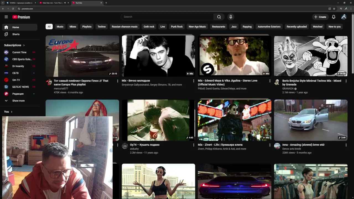354x199 pixels.
Task: Select the Recently uploaded chip
Action: (x=296, y=27)
